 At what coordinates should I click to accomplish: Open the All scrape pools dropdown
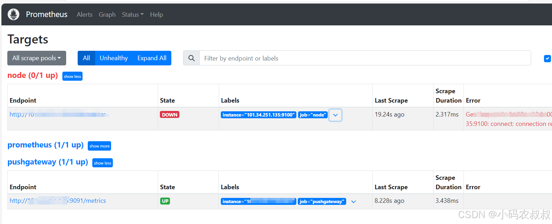click(37, 58)
